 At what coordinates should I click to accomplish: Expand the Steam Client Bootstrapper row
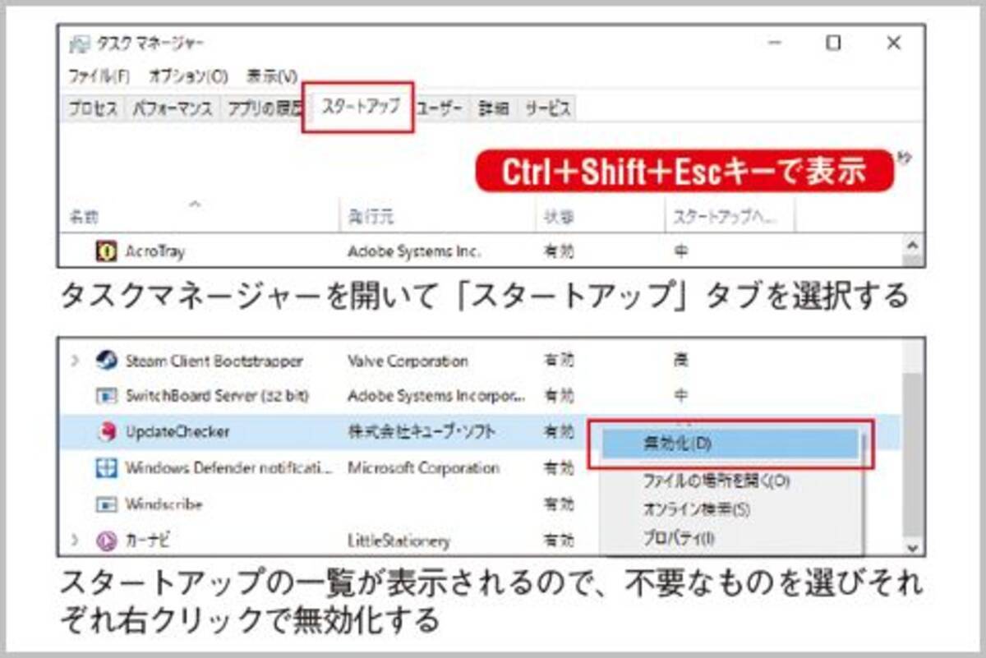pos(76,361)
